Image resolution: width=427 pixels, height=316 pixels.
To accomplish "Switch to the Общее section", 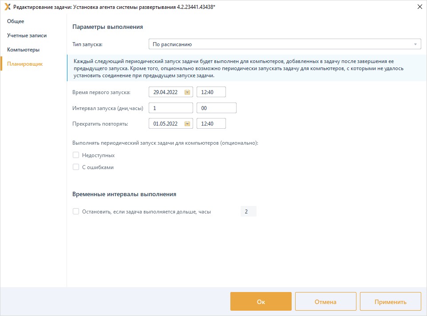I will (x=16, y=21).
